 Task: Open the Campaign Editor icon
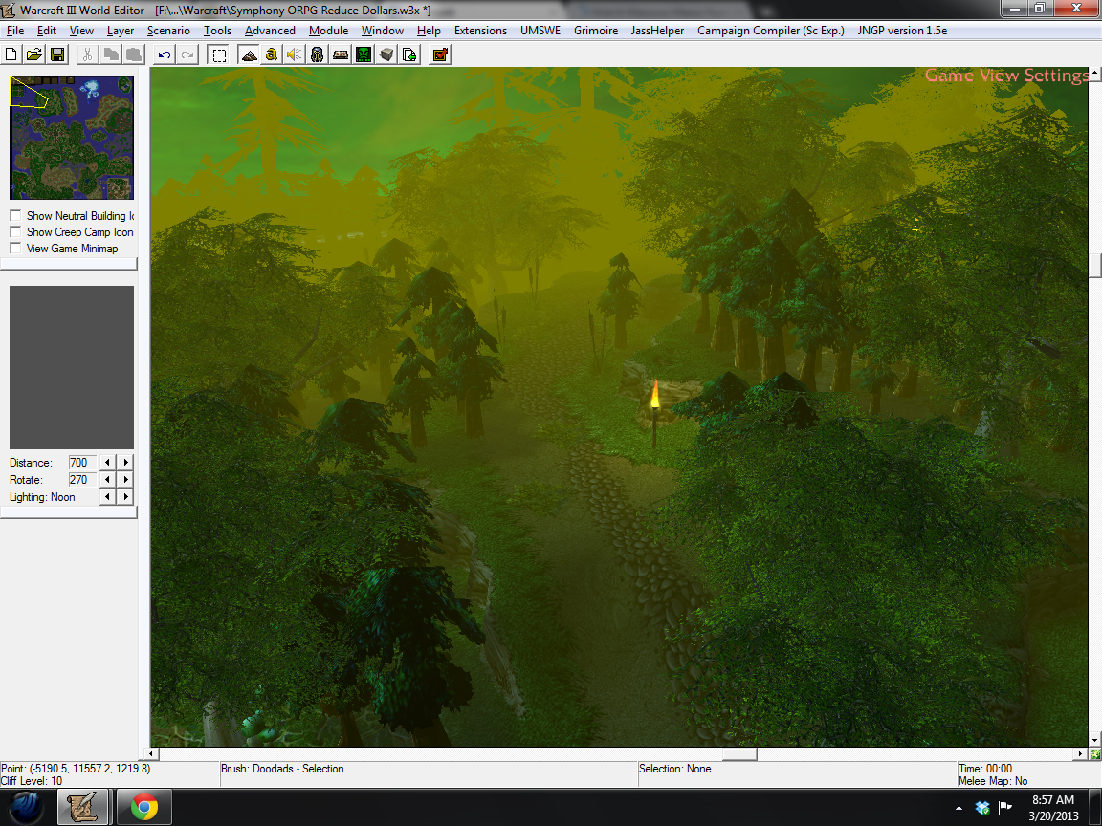pos(341,54)
